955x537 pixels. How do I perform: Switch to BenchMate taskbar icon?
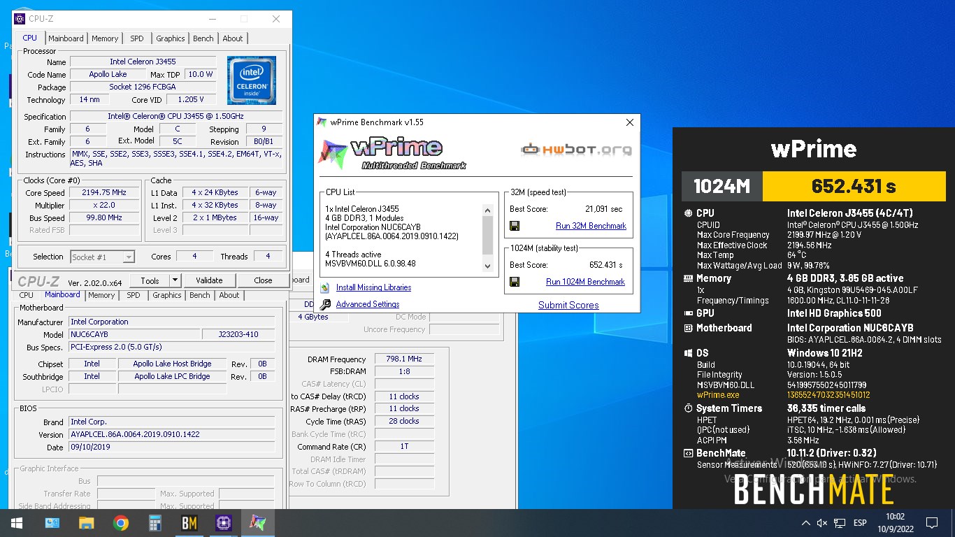click(189, 523)
